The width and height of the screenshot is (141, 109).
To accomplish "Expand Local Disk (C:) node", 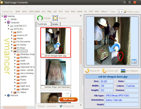I will [x=8, y=25].
